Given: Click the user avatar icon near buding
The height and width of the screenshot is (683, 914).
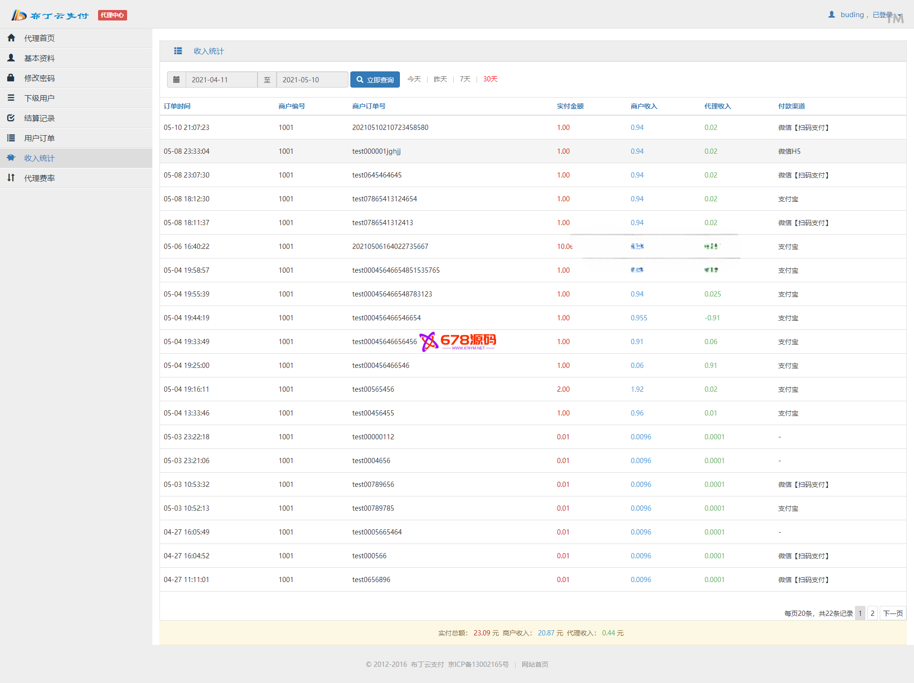Looking at the screenshot, I should [x=832, y=15].
